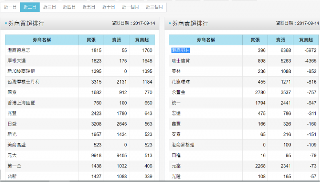Click broker name 日盛
This screenshot has height=182, width=320.
pyautogui.click(x=12, y=124)
